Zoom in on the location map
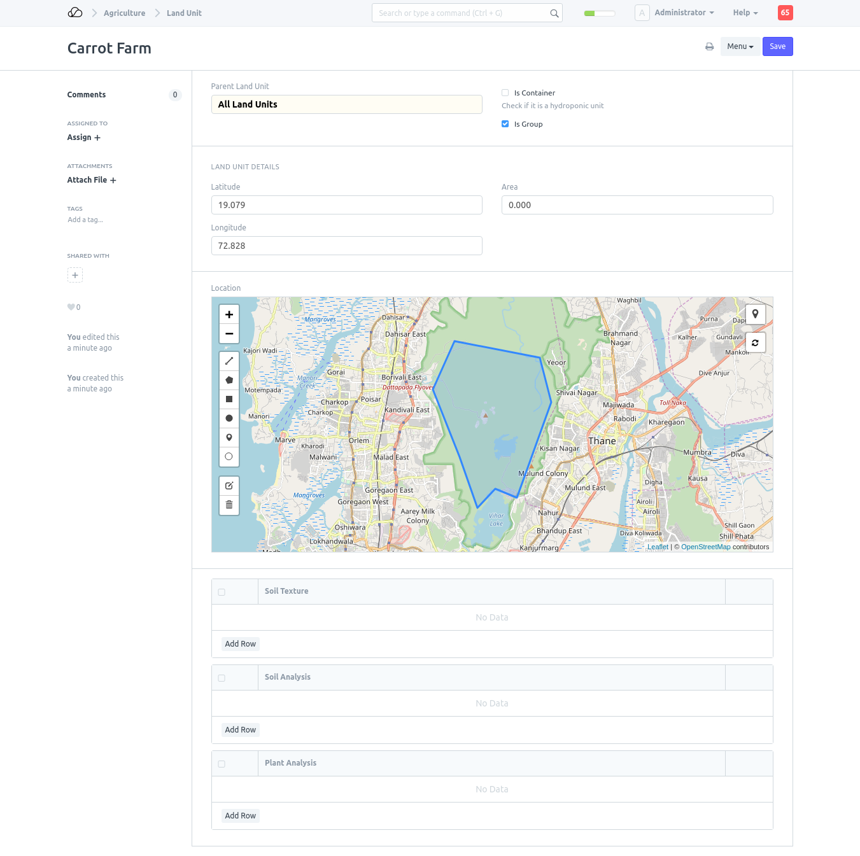The image size is (860, 856). coord(229,314)
